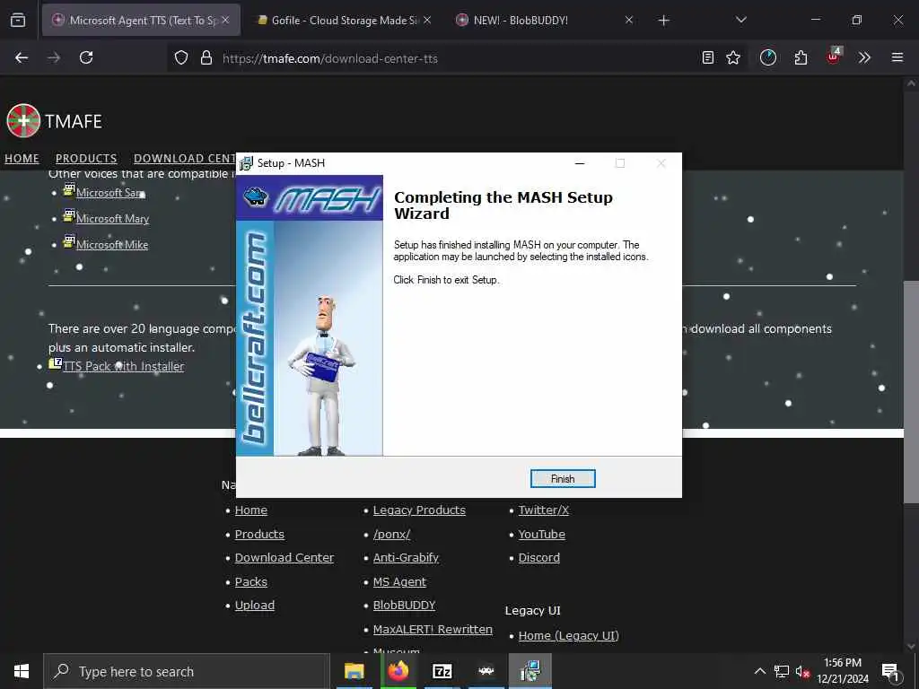Open BlobBUDDY footer link

pyautogui.click(x=405, y=606)
